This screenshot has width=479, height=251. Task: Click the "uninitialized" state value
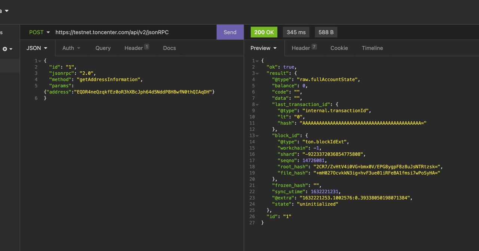pos(317,204)
